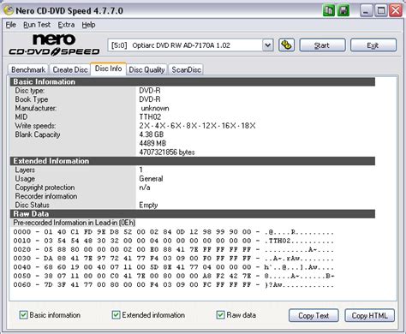The image size is (406, 334).
Task: Uncheck the Basic information checkbox
Action: click(x=23, y=315)
